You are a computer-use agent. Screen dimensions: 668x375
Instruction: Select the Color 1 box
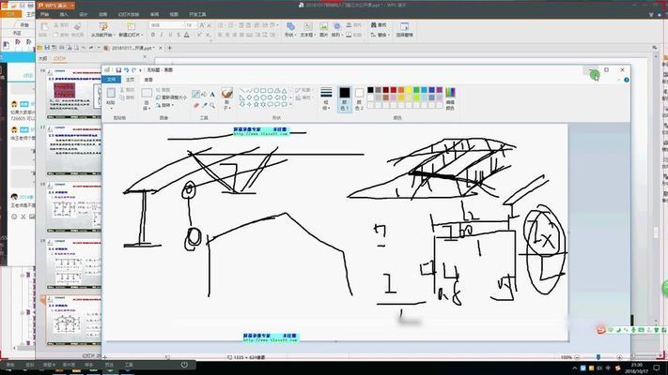345,97
